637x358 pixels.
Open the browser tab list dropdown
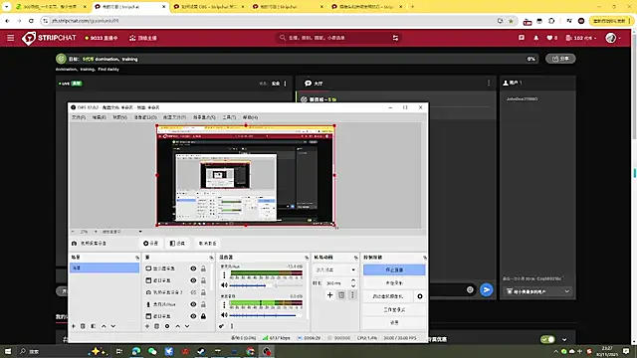click(x=6, y=7)
